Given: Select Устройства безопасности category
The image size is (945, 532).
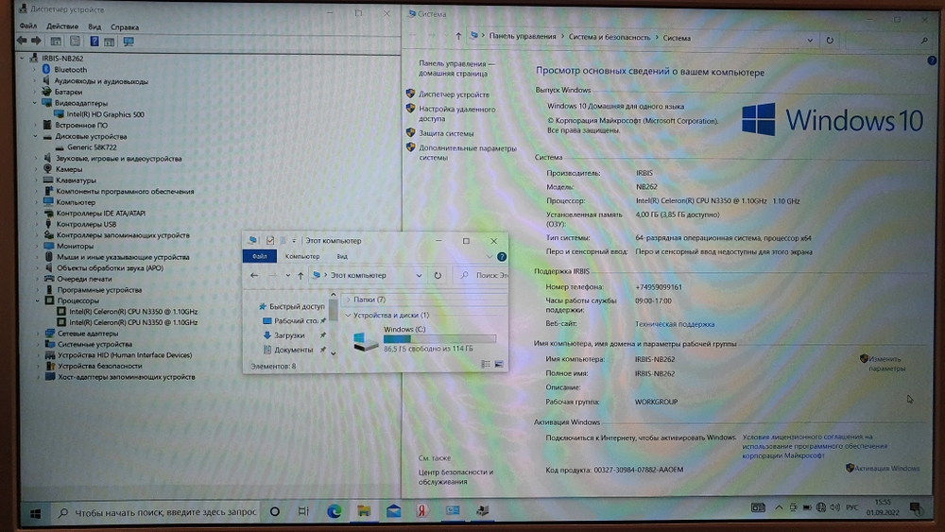Looking at the screenshot, I should (x=100, y=366).
